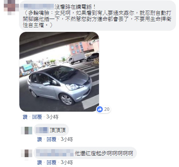The image size is (179, 167).
Task: Click the blue thumbs-up reaction icon
Action: pyautogui.click(x=100, y=109)
